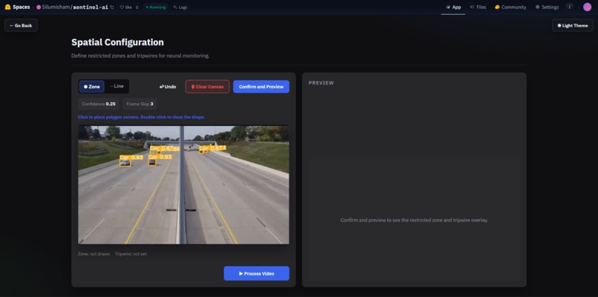Viewport: 598px width, 297px height.
Task: Undo the last canvas action
Action: pos(168,87)
